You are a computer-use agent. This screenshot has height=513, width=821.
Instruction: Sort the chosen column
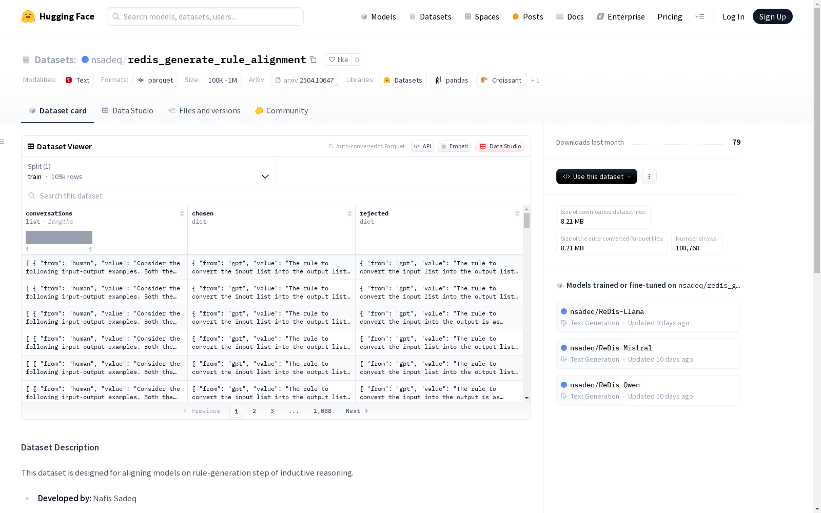click(349, 213)
